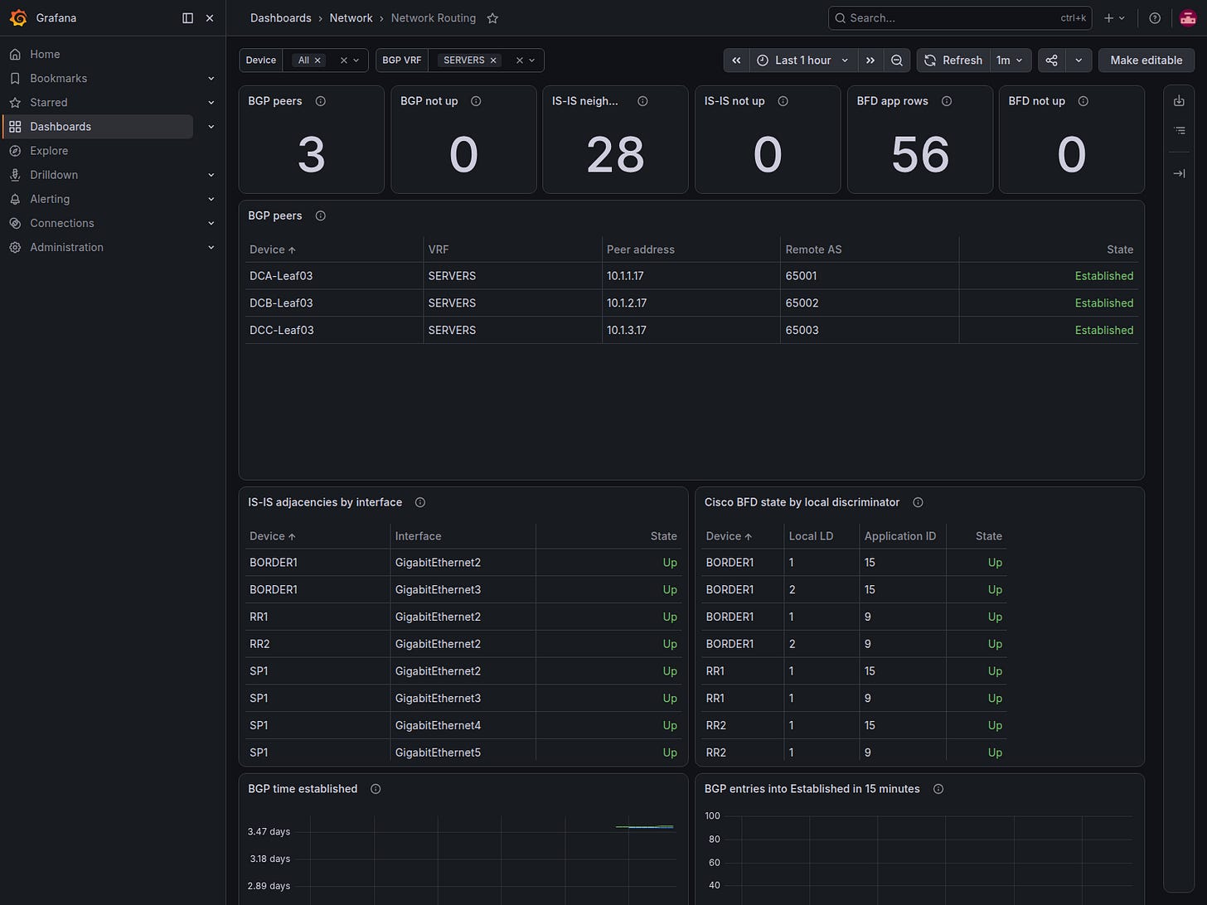Open Drilldown in the sidebar
The height and width of the screenshot is (905, 1207).
click(x=54, y=175)
